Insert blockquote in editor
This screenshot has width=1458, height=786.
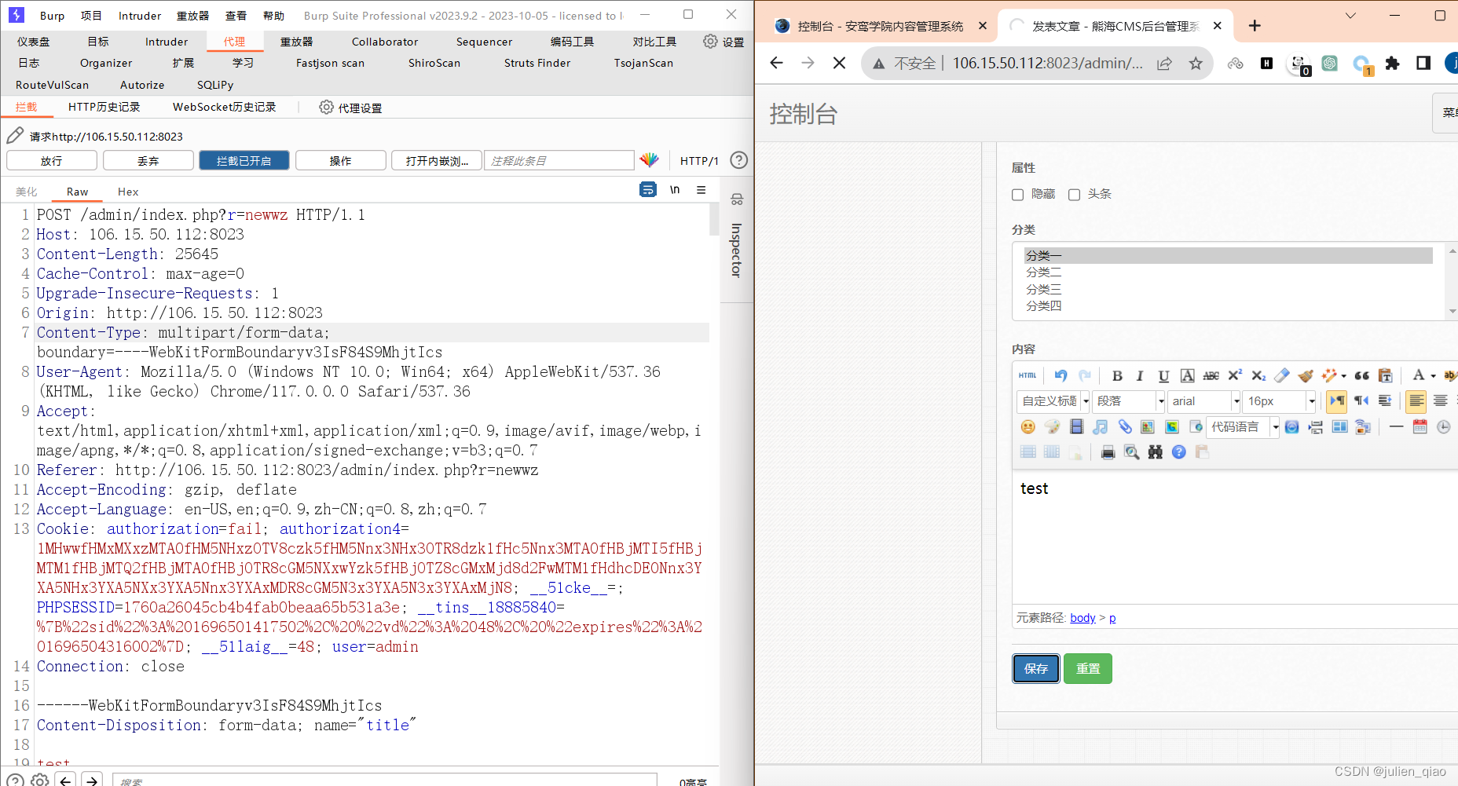(x=1362, y=375)
